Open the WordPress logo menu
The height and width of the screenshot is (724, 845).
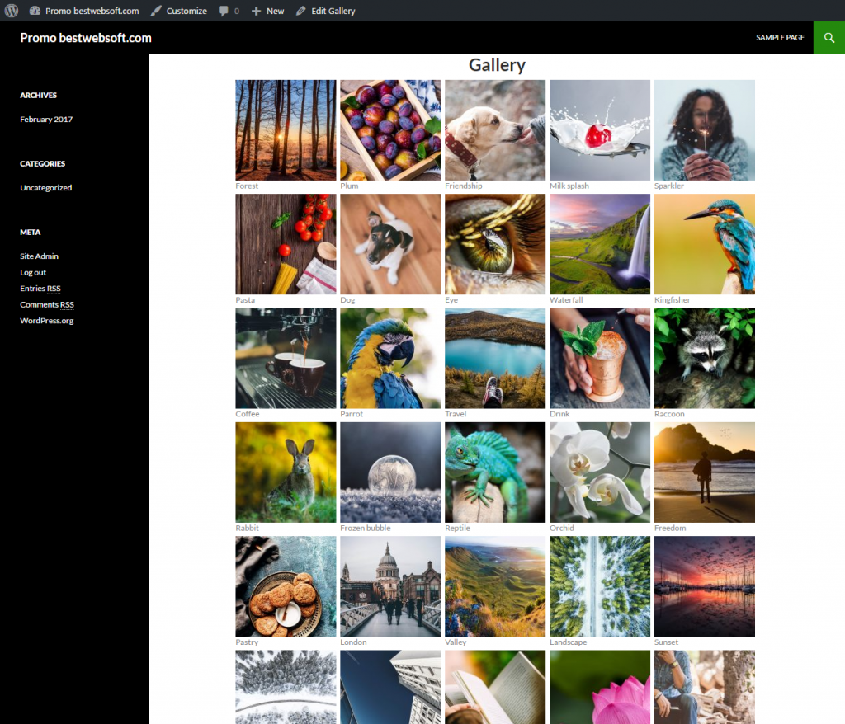tap(12, 11)
